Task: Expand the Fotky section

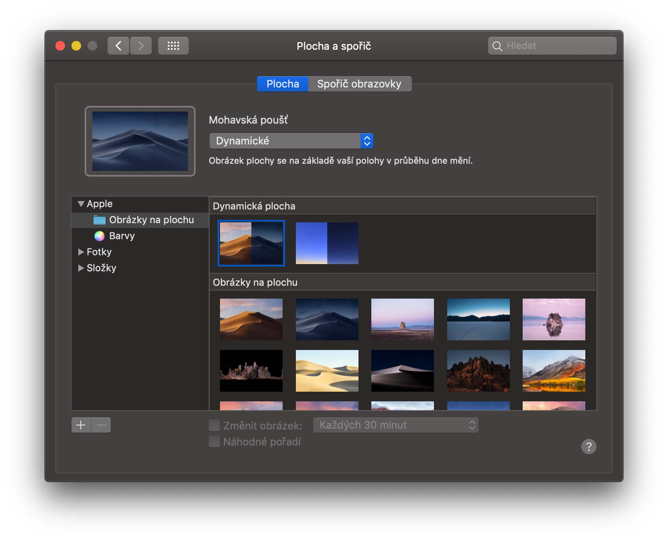Action: (x=81, y=252)
